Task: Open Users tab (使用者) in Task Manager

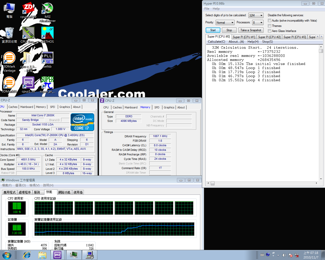Action: coord(78,192)
